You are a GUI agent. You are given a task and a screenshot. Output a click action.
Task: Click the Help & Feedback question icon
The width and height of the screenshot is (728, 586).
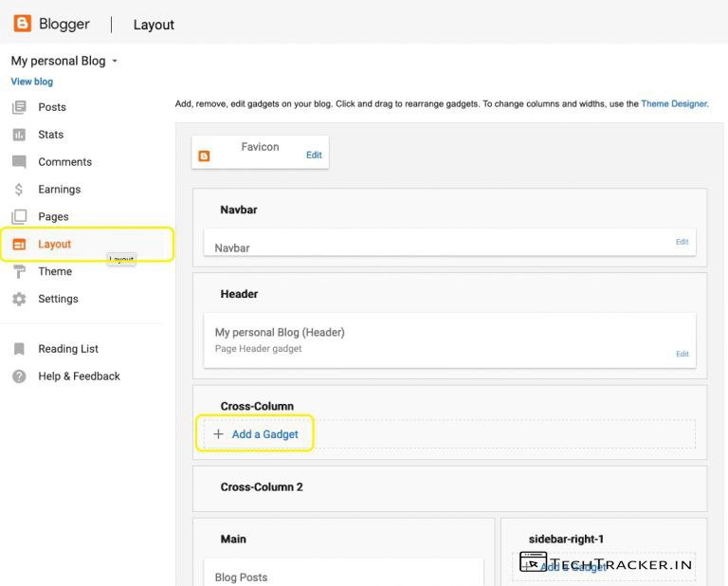point(19,376)
